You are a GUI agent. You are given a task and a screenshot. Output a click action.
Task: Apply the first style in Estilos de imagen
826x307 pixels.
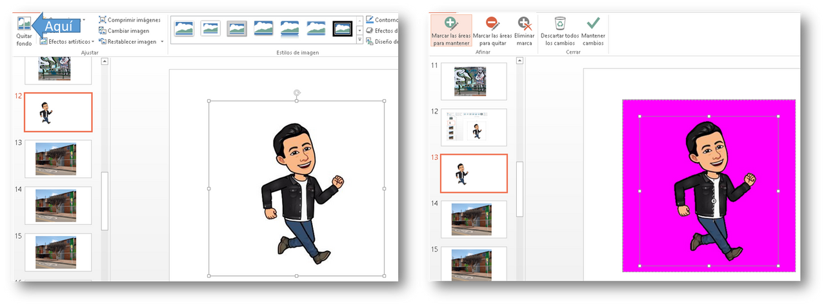point(185,28)
